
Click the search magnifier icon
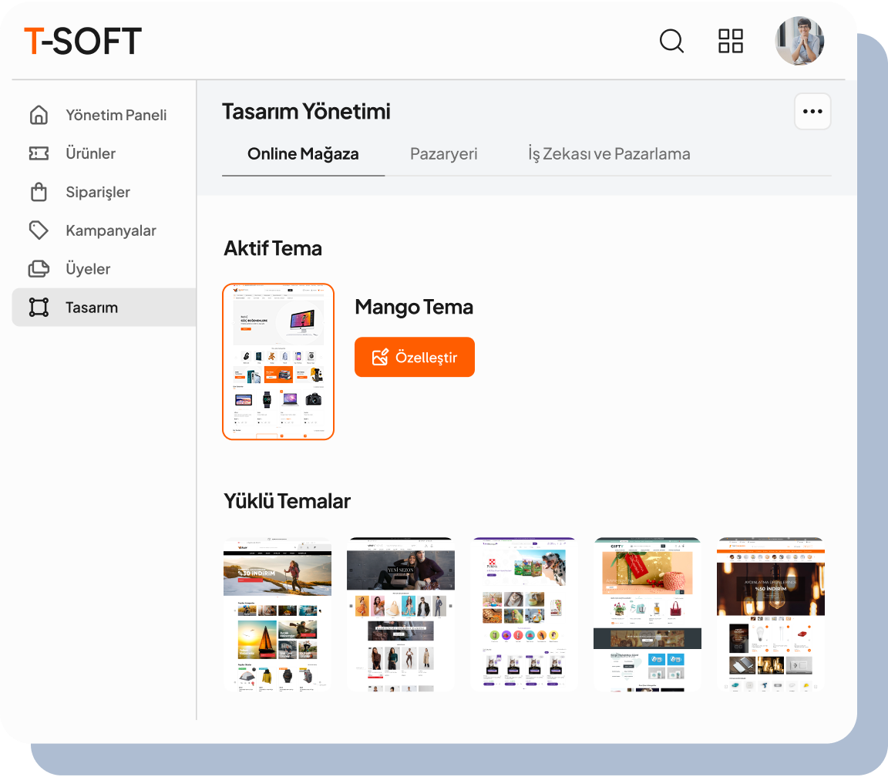[x=671, y=41]
